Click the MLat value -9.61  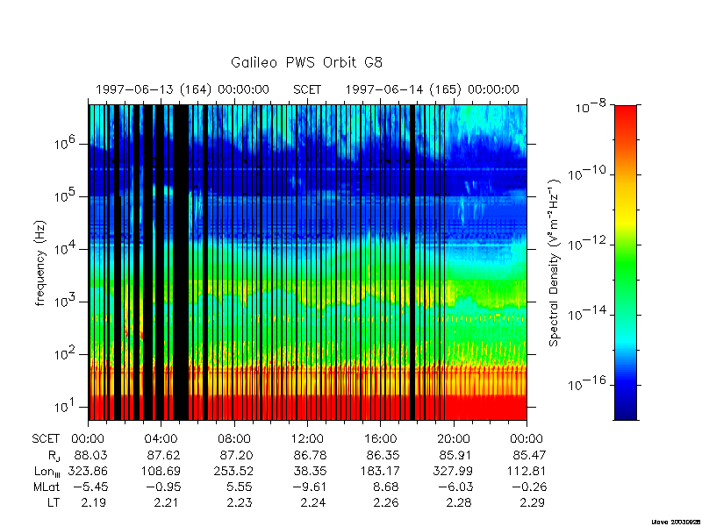[x=308, y=487]
